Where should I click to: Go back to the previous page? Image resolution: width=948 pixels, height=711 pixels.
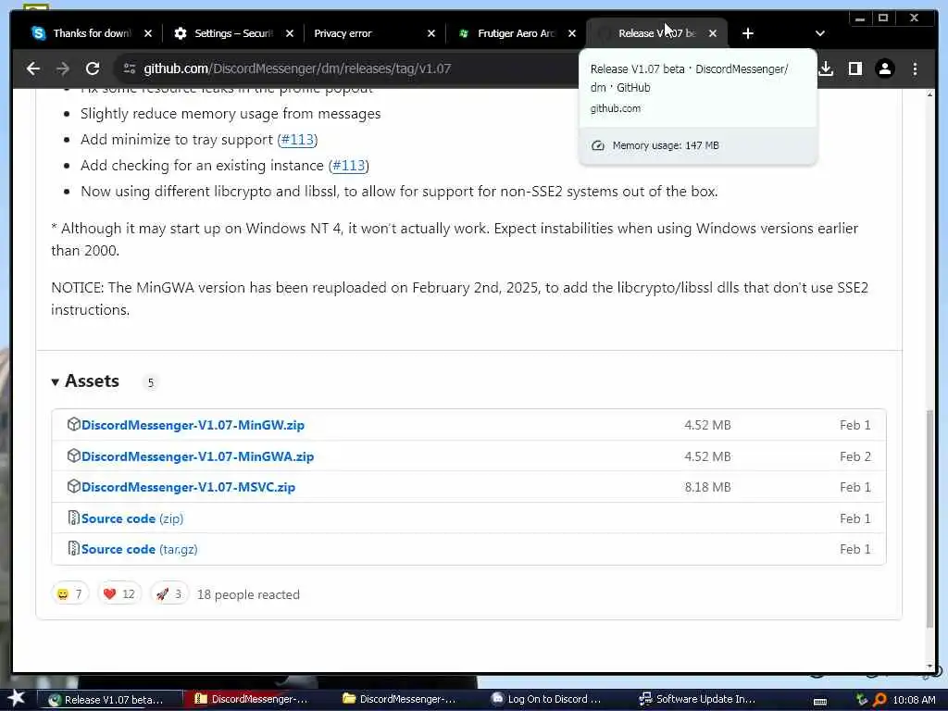(x=33, y=69)
